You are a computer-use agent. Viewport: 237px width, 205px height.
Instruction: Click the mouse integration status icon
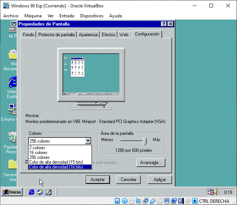click(x=188, y=201)
